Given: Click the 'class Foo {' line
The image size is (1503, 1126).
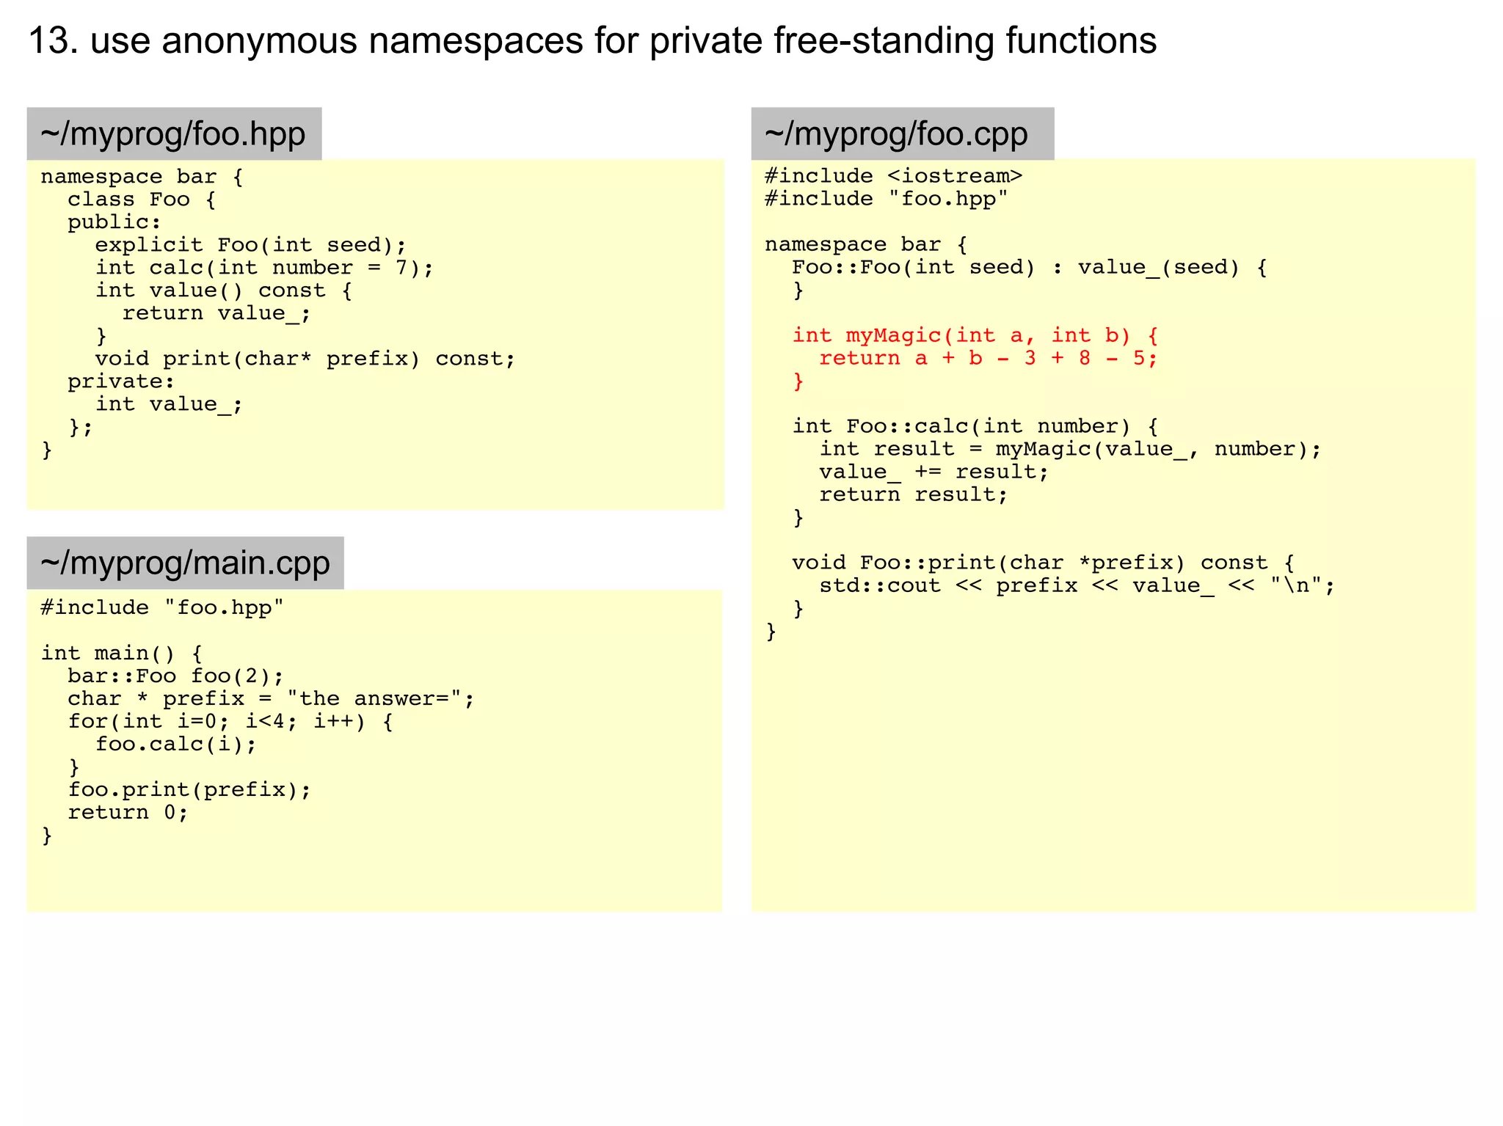Looking at the screenshot, I should tap(142, 200).
